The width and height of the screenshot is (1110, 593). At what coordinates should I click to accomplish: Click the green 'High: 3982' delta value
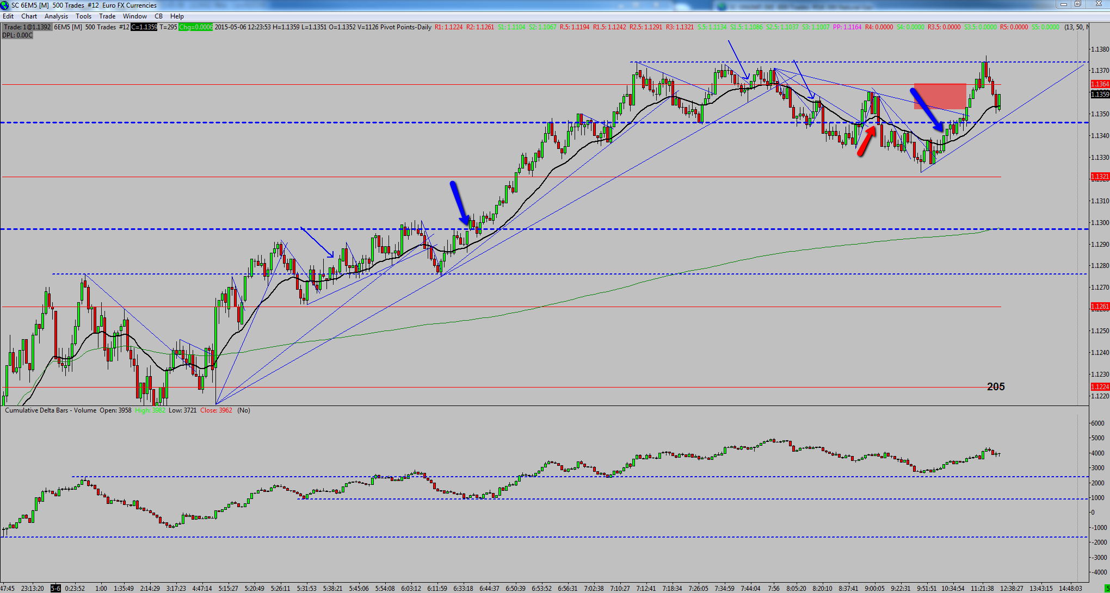pos(150,410)
